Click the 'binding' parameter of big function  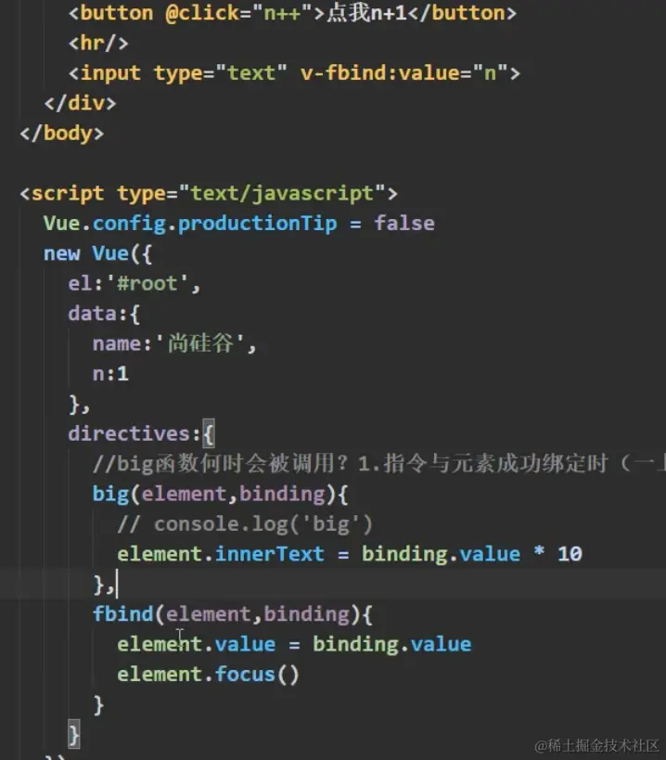coord(282,495)
